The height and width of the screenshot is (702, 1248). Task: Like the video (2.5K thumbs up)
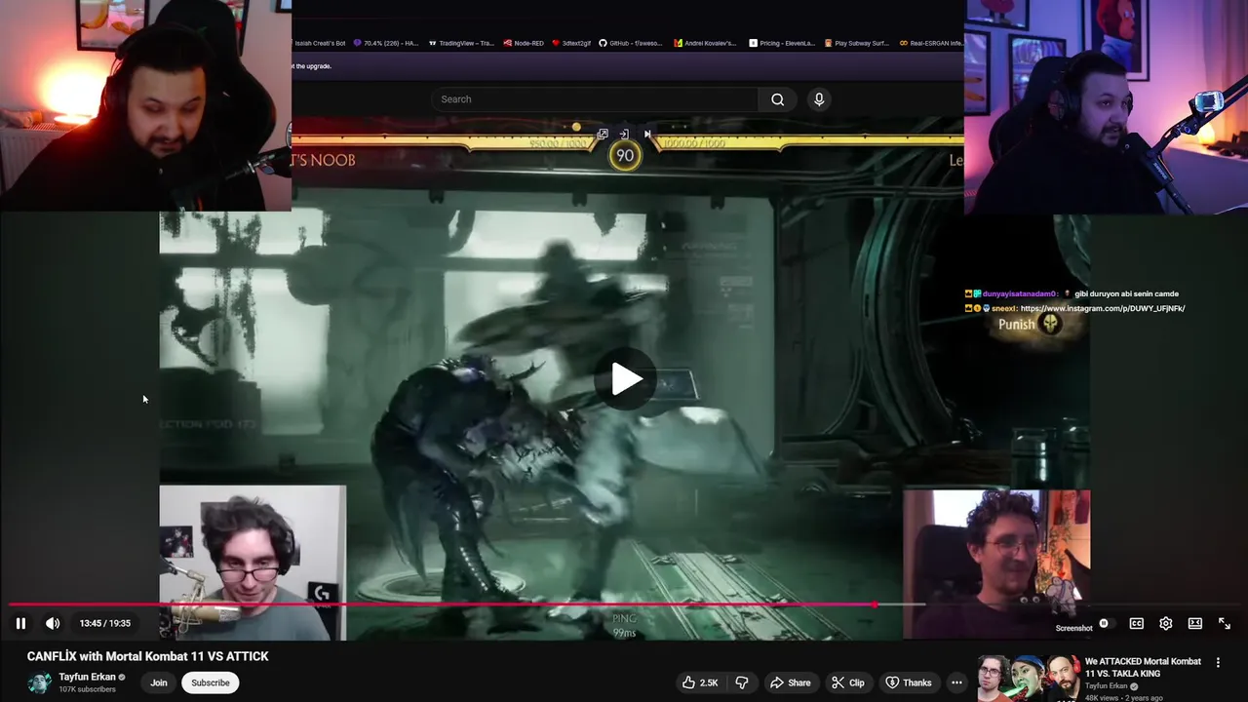click(701, 682)
